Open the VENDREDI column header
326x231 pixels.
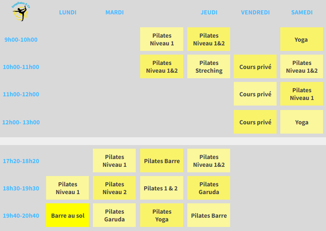[255, 13]
